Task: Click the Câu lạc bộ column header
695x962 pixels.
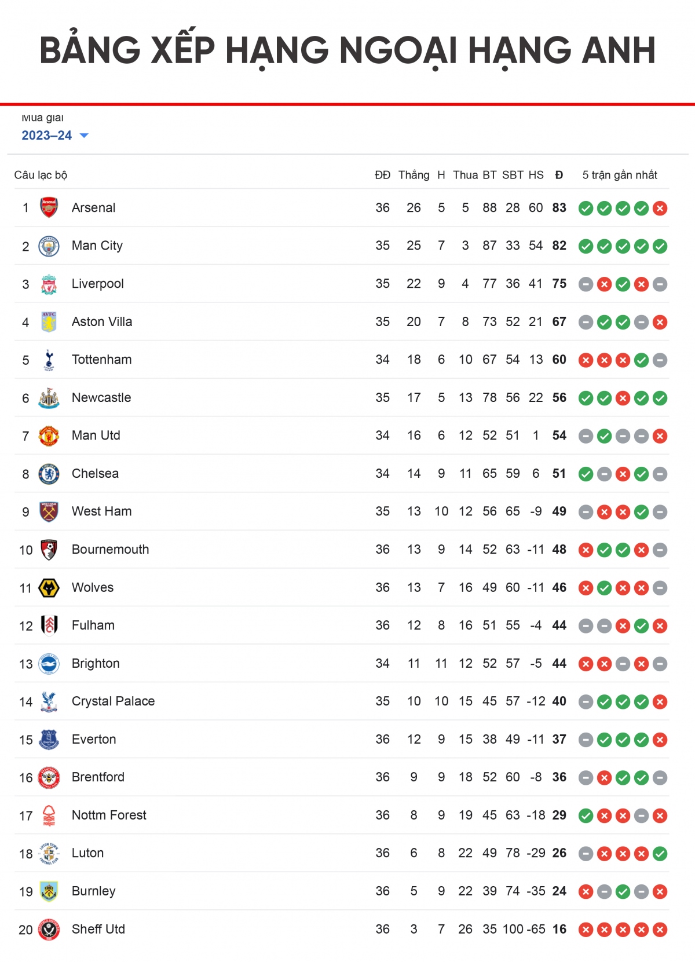Action: pos(41,174)
